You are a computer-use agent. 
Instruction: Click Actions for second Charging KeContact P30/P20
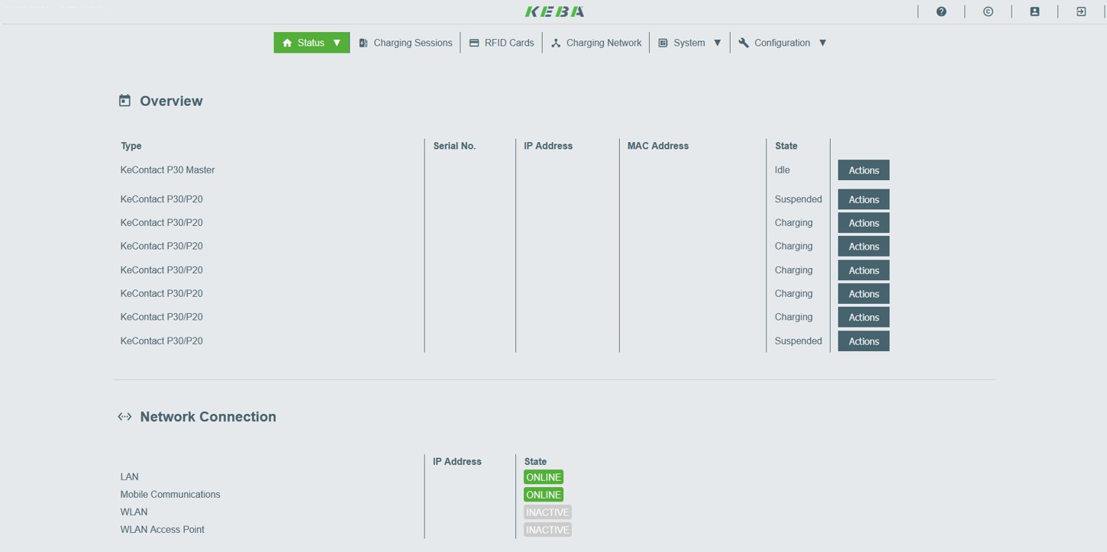(x=863, y=247)
